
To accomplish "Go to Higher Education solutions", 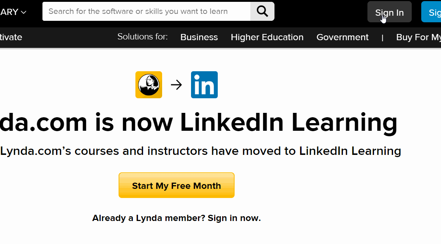I will pyautogui.click(x=267, y=37).
